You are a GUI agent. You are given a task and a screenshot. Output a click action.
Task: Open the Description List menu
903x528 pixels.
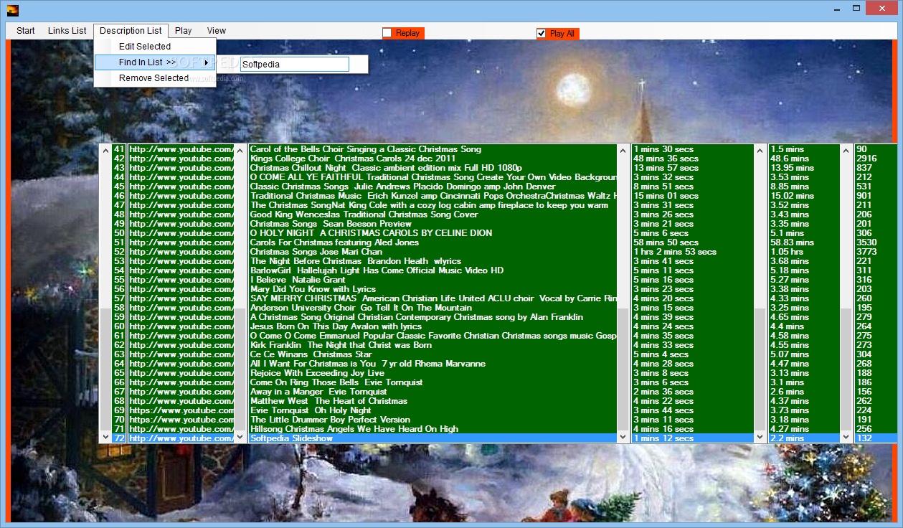131,31
